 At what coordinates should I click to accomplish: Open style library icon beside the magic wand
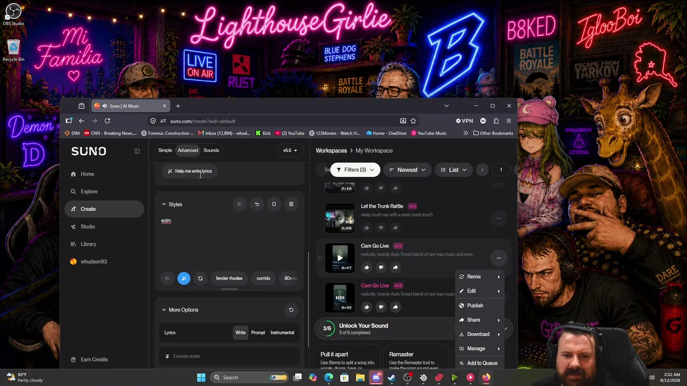167,278
